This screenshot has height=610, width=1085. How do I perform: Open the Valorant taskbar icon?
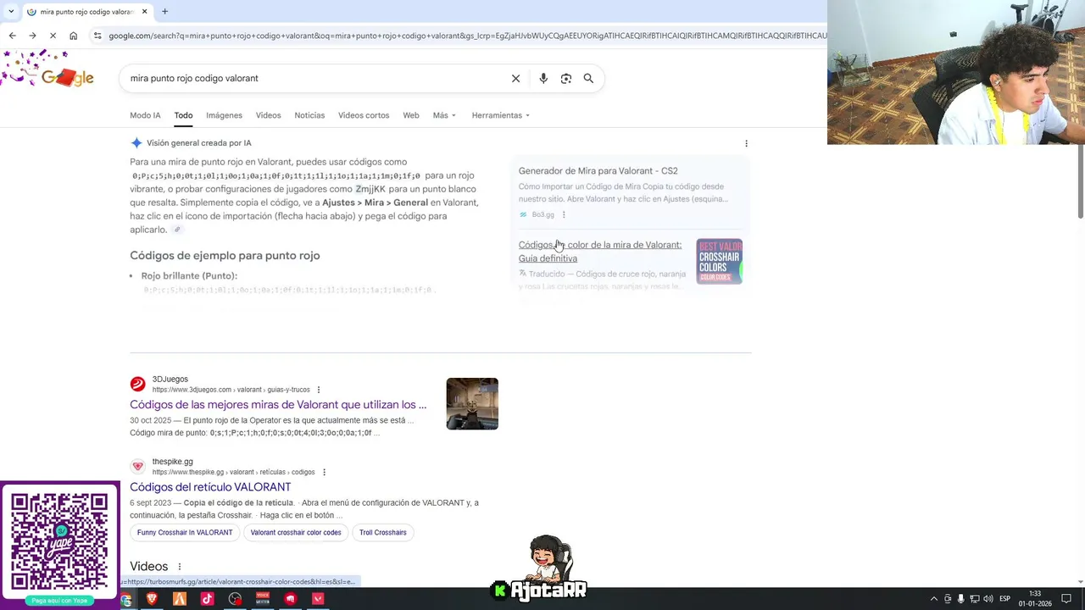(x=318, y=599)
